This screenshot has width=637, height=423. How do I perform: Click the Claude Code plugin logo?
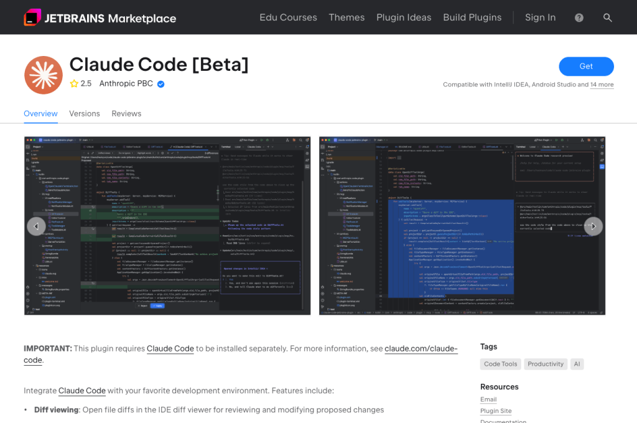click(44, 75)
